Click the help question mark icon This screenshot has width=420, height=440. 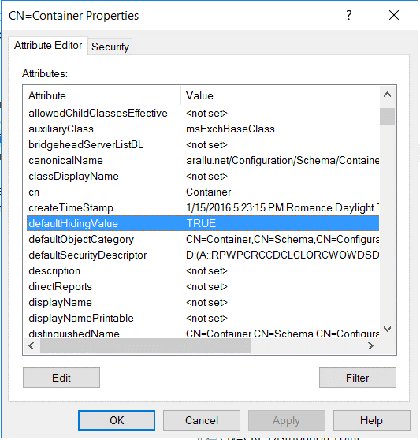tap(349, 15)
